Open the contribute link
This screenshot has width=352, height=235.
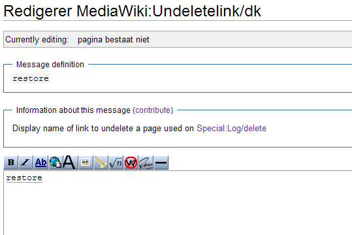click(153, 110)
